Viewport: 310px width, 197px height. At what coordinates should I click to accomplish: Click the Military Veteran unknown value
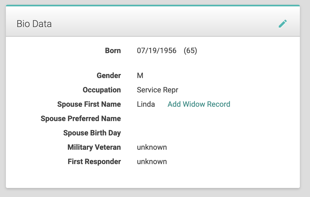(x=152, y=147)
